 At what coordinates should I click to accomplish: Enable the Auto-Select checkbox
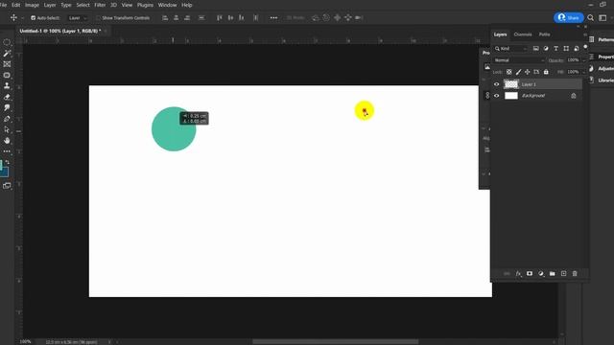coord(33,18)
